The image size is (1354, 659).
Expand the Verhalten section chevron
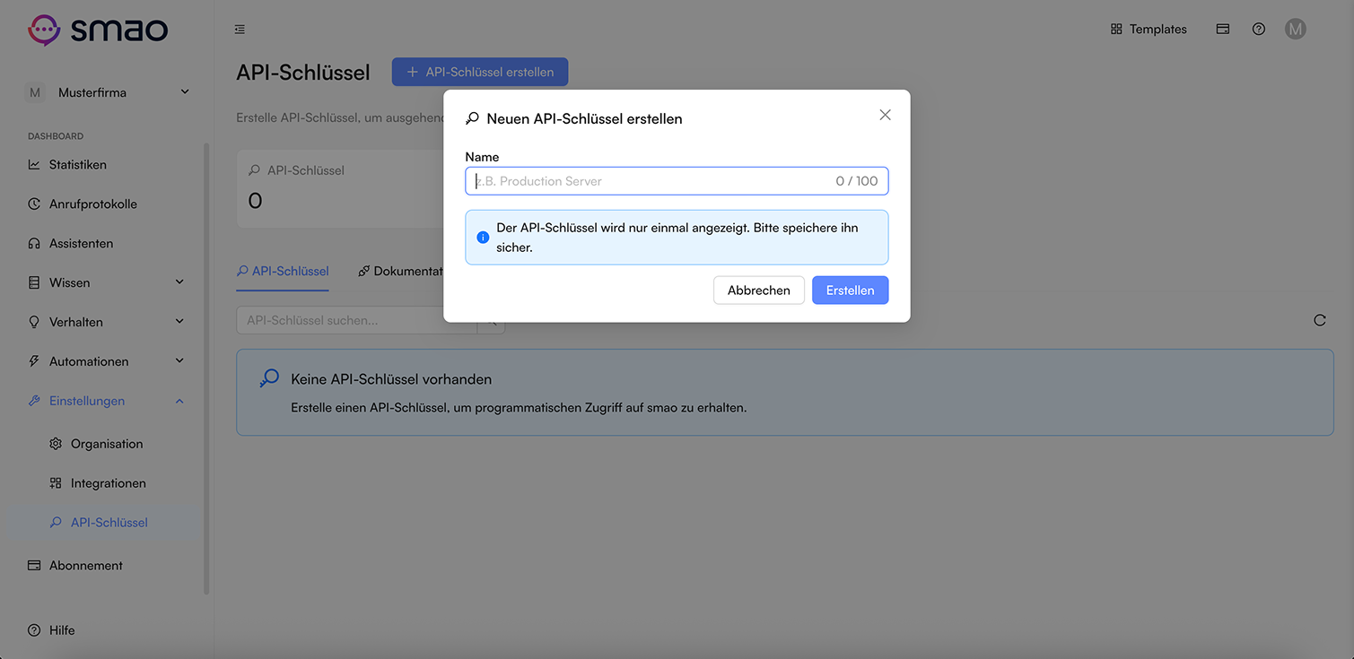[x=179, y=322]
